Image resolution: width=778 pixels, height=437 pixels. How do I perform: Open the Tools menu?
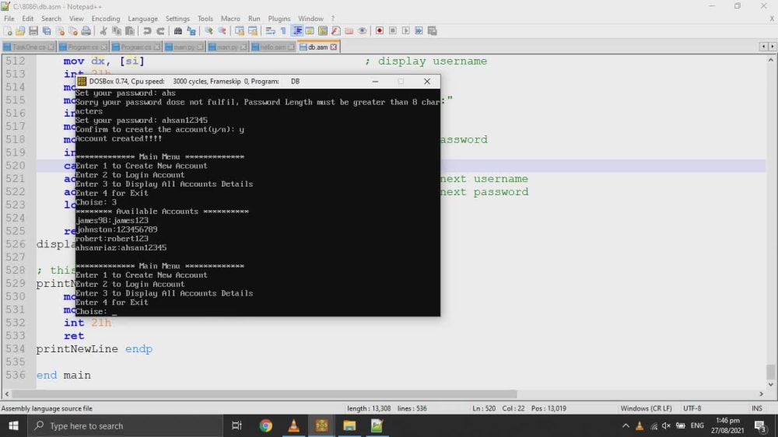click(x=205, y=19)
